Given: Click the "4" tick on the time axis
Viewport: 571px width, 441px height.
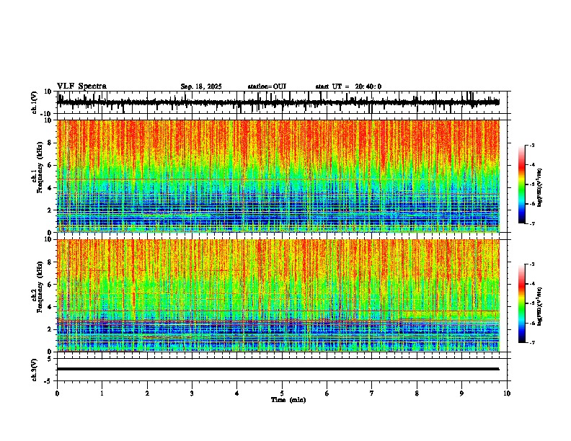Looking at the screenshot, I should click(x=237, y=393).
